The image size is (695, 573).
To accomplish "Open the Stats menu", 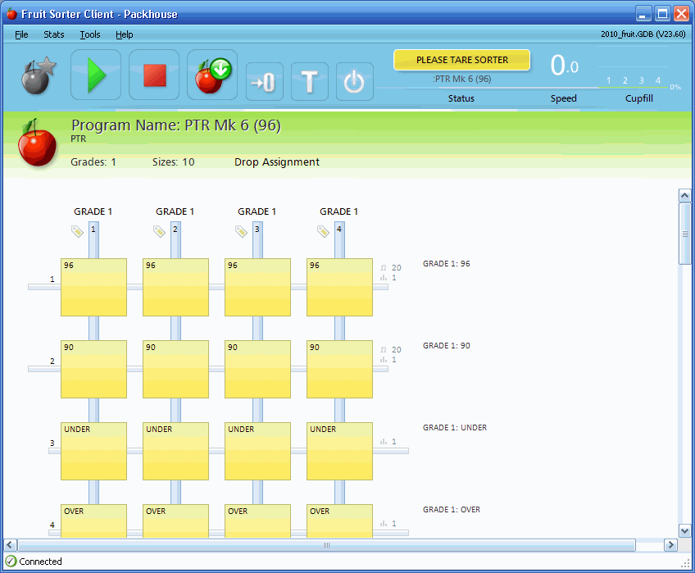I will pos(53,34).
